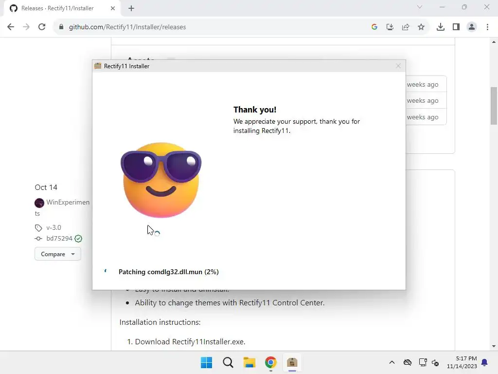
Task: Click the scrollbar up arrow
Action: pyautogui.click(x=494, y=42)
